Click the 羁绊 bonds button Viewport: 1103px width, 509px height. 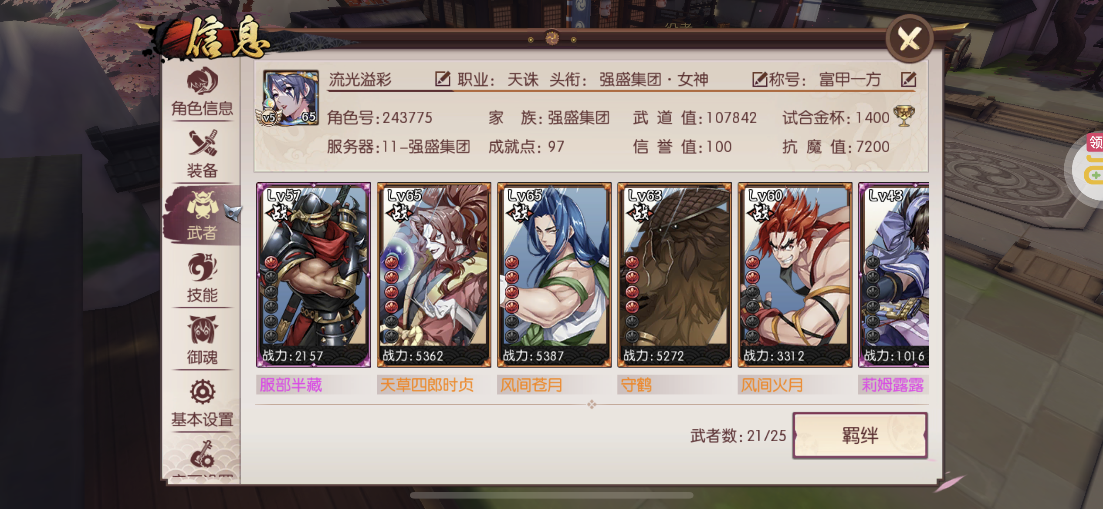tap(859, 435)
